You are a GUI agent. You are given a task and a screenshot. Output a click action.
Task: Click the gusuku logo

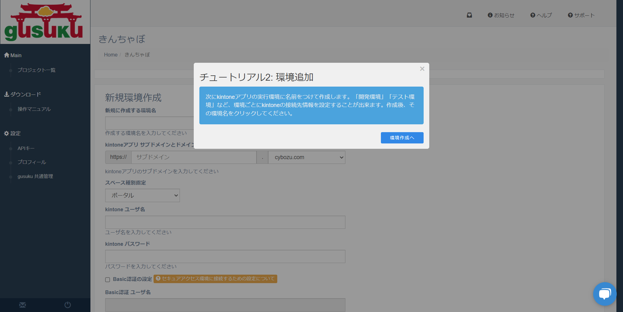[x=44, y=22]
